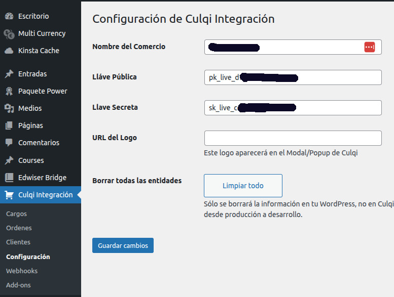Click the Comentarios speech bubble icon
The height and width of the screenshot is (297, 394).
[x=9, y=143]
